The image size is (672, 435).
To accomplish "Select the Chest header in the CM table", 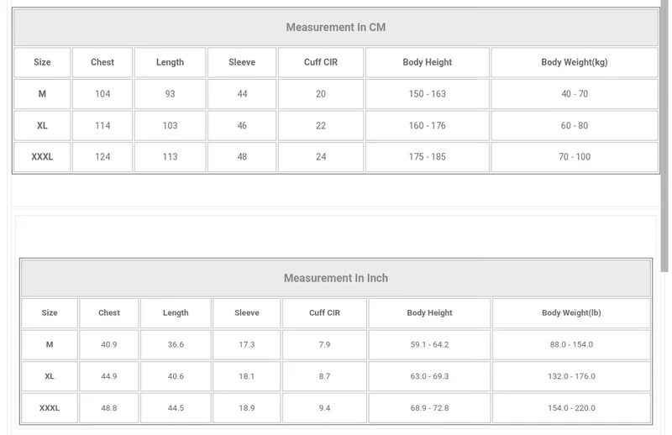I will point(102,62).
